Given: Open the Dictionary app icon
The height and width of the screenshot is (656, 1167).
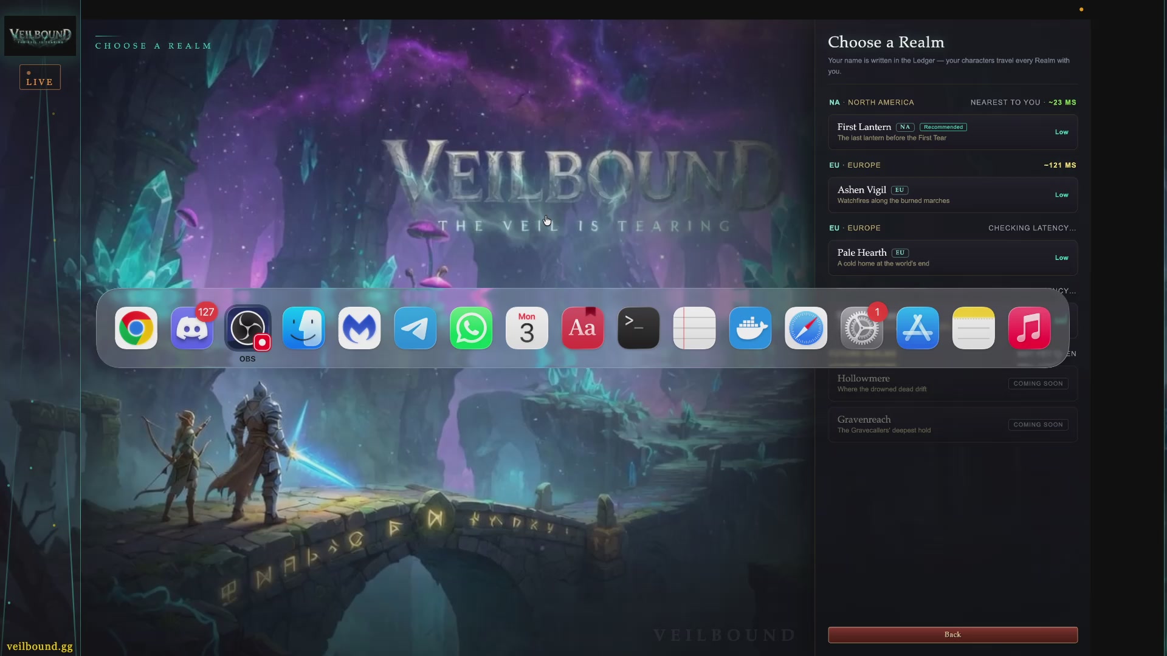Looking at the screenshot, I should point(583,328).
